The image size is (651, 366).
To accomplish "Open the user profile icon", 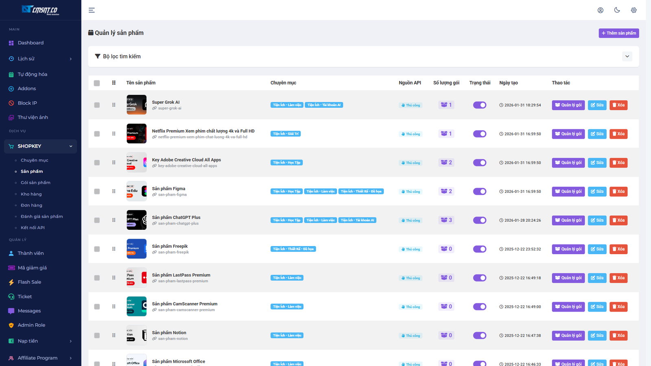I will click(x=600, y=10).
